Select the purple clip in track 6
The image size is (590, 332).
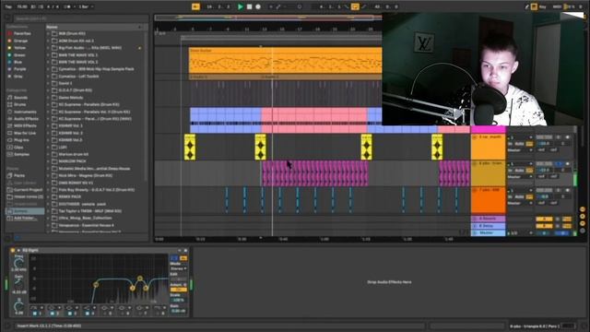click(315, 173)
